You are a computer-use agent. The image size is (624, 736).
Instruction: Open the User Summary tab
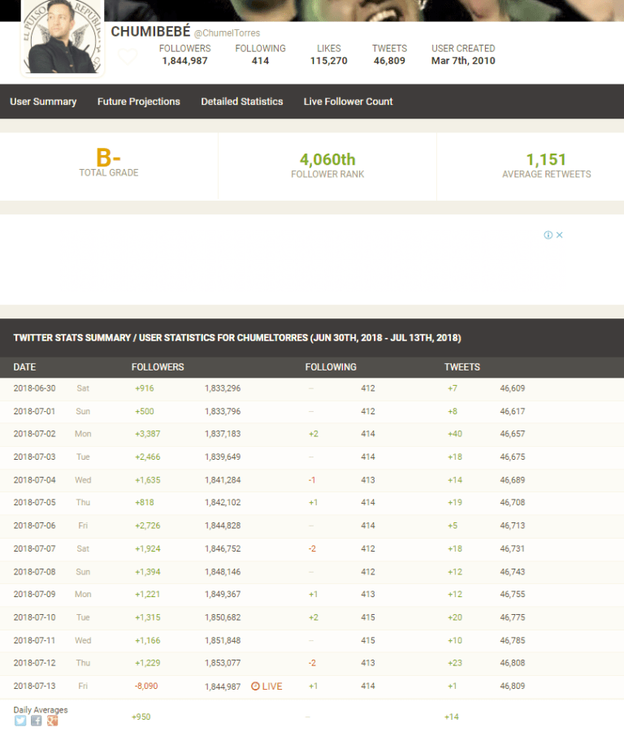point(43,102)
